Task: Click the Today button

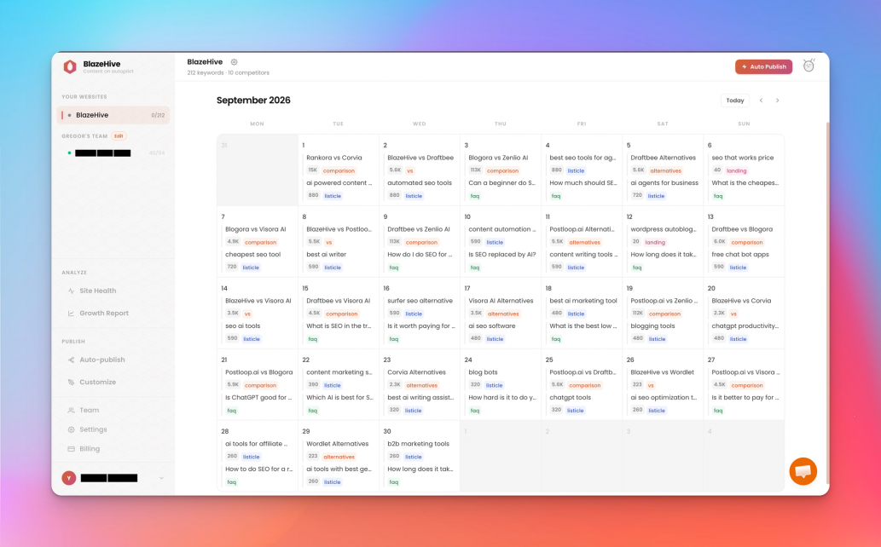Action: pyautogui.click(x=735, y=101)
